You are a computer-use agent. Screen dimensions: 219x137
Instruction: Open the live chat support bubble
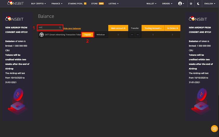coord(214,129)
